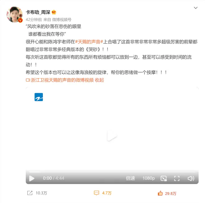205x203 pixels.
Task: Click the repost share icon 10.3万
Action: pos(30,193)
